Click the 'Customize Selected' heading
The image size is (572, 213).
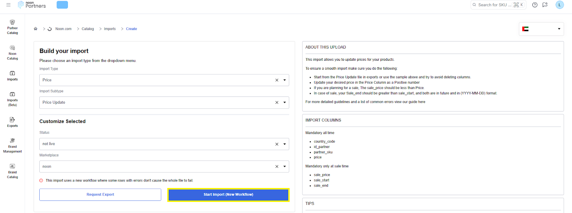(63, 122)
